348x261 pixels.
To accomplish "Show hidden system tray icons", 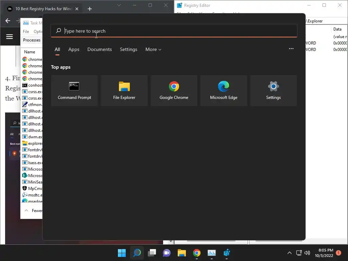I will (290, 253).
